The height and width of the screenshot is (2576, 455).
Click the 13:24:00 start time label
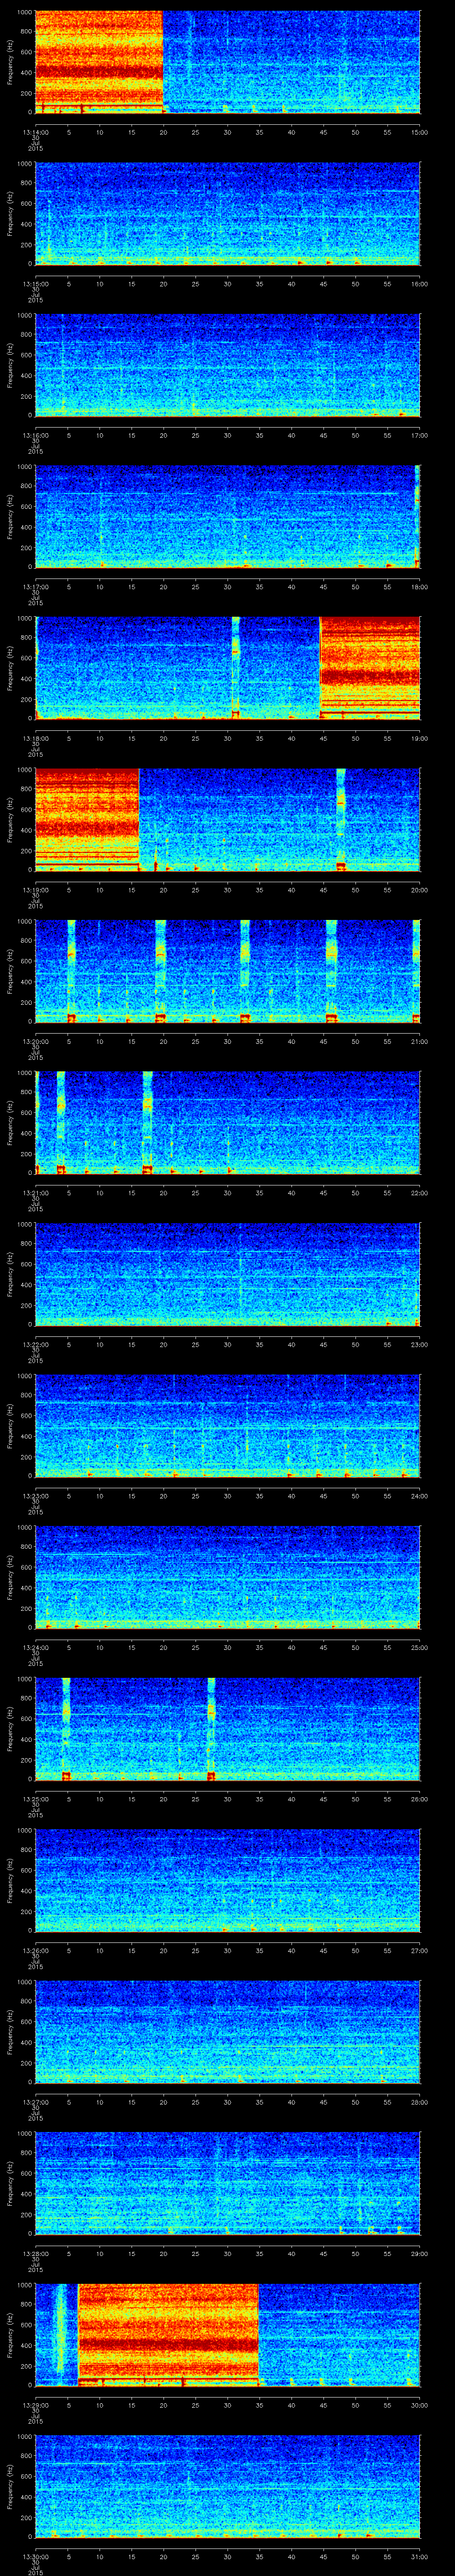coord(35,1647)
